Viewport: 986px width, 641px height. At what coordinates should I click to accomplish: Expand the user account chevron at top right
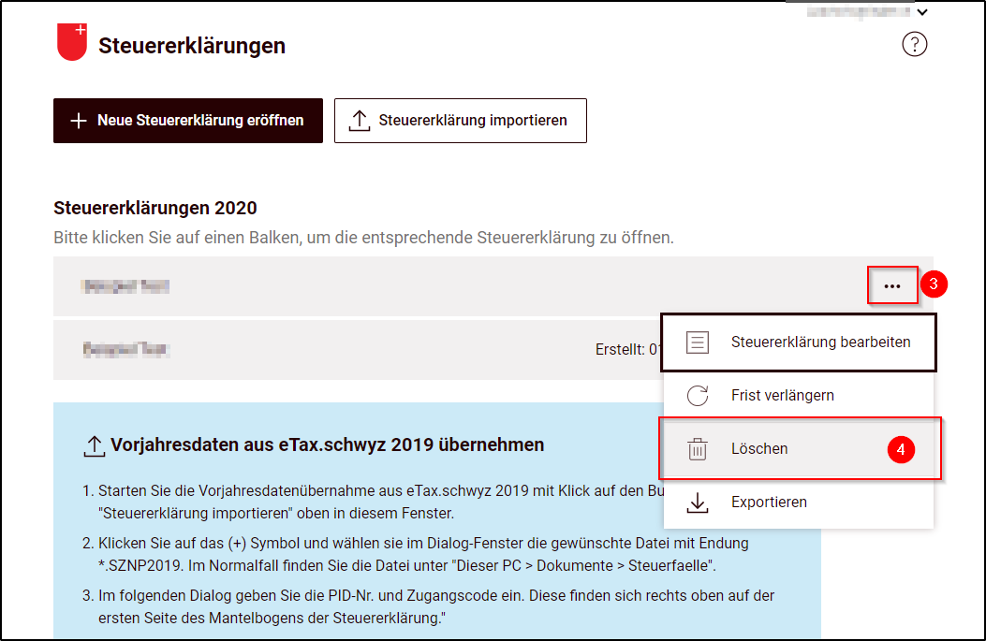click(x=922, y=12)
